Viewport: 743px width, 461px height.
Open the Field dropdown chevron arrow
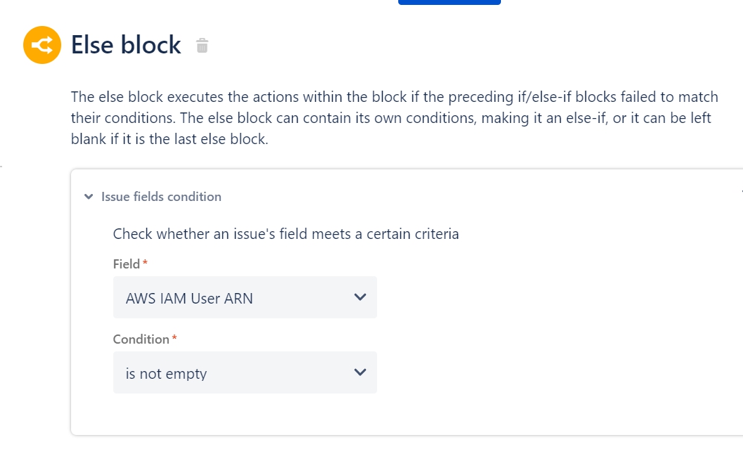click(360, 297)
